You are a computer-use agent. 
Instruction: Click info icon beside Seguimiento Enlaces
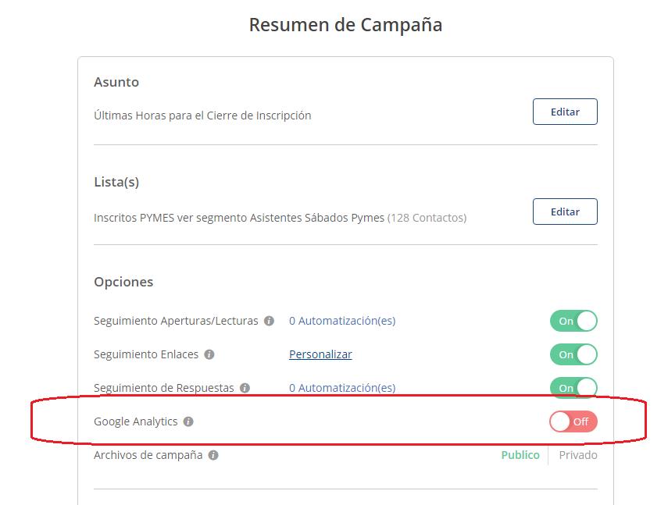point(209,354)
